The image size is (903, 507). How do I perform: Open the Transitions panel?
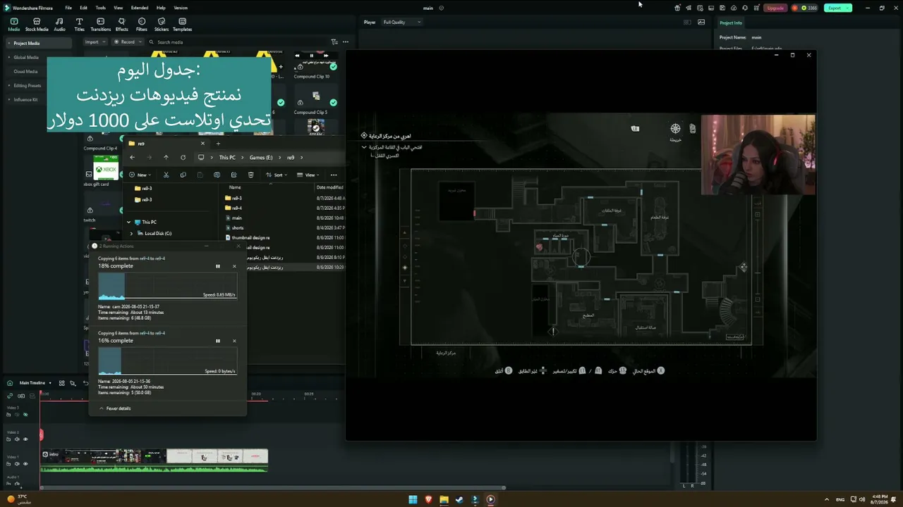[x=101, y=25]
